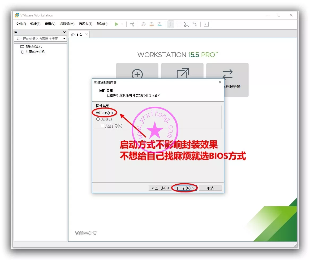Image resolution: width=310 pixels, height=260 pixels.
Task: Open the 虚拟机(M) menu
Action: coord(67,24)
